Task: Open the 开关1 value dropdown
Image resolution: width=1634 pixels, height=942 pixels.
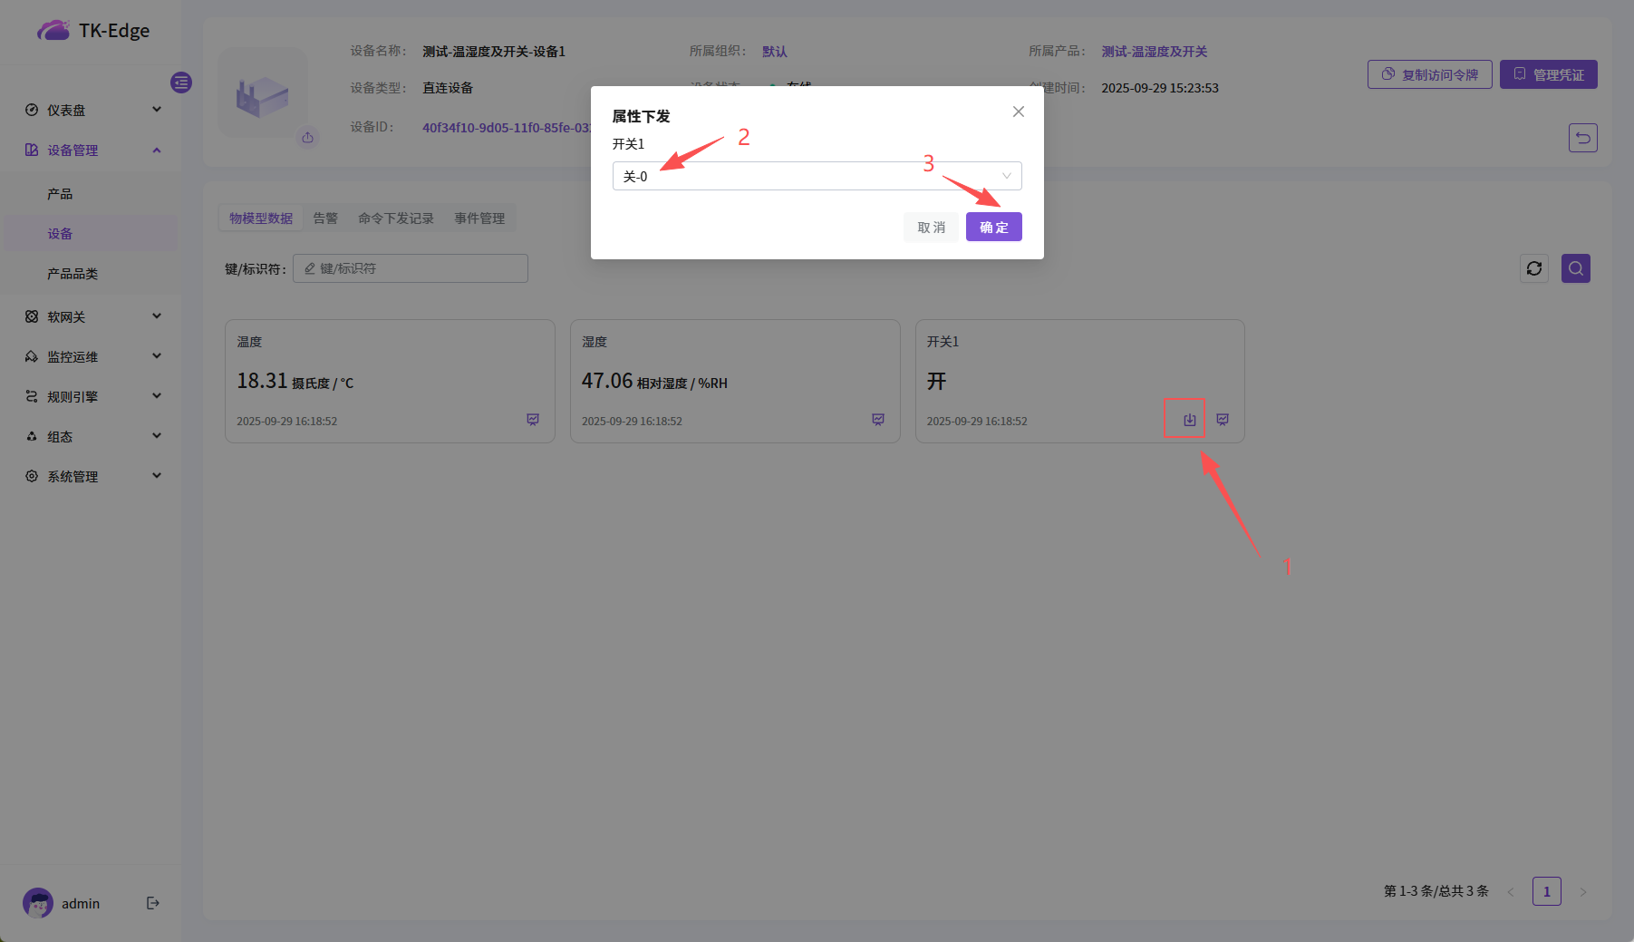Action: (817, 176)
